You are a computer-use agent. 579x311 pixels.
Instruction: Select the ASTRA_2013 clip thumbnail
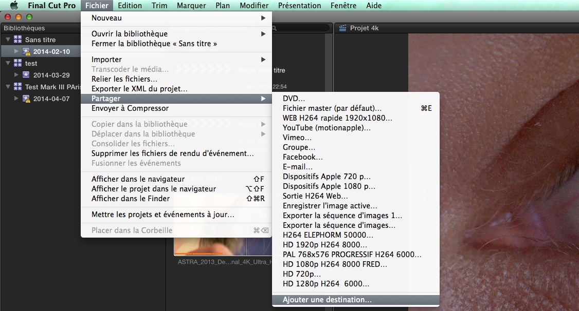(x=210, y=247)
